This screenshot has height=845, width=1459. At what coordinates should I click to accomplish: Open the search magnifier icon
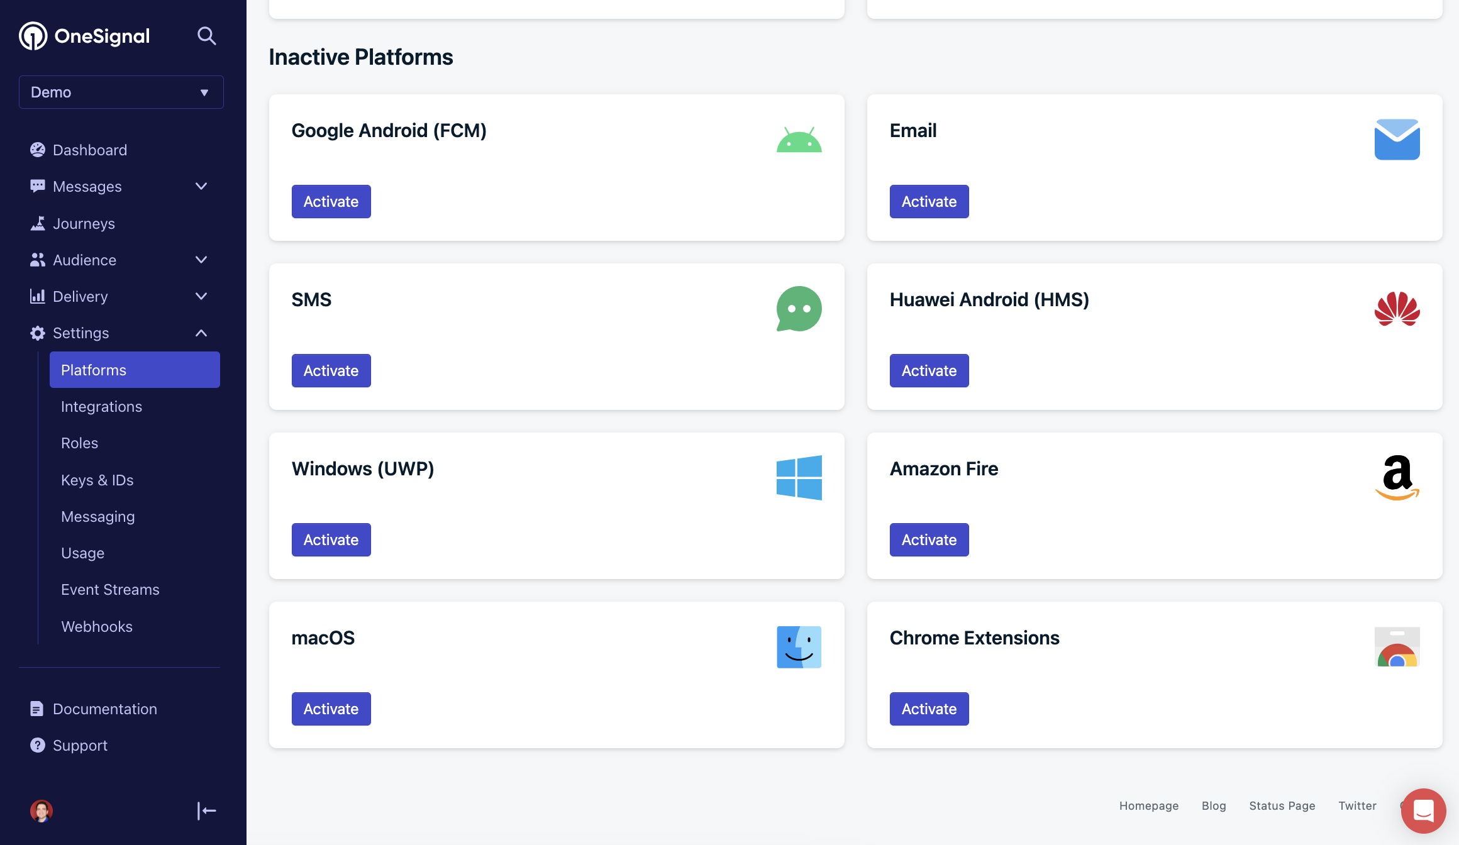206,36
